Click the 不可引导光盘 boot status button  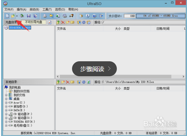pos(34,22)
